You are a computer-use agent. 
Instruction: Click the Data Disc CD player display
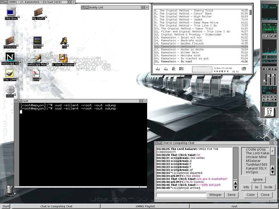coord(269,61)
